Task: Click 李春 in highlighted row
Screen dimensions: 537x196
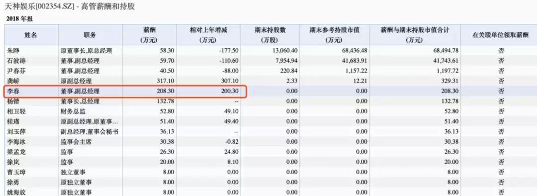Action: pyautogui.click(x=13, y=92)
